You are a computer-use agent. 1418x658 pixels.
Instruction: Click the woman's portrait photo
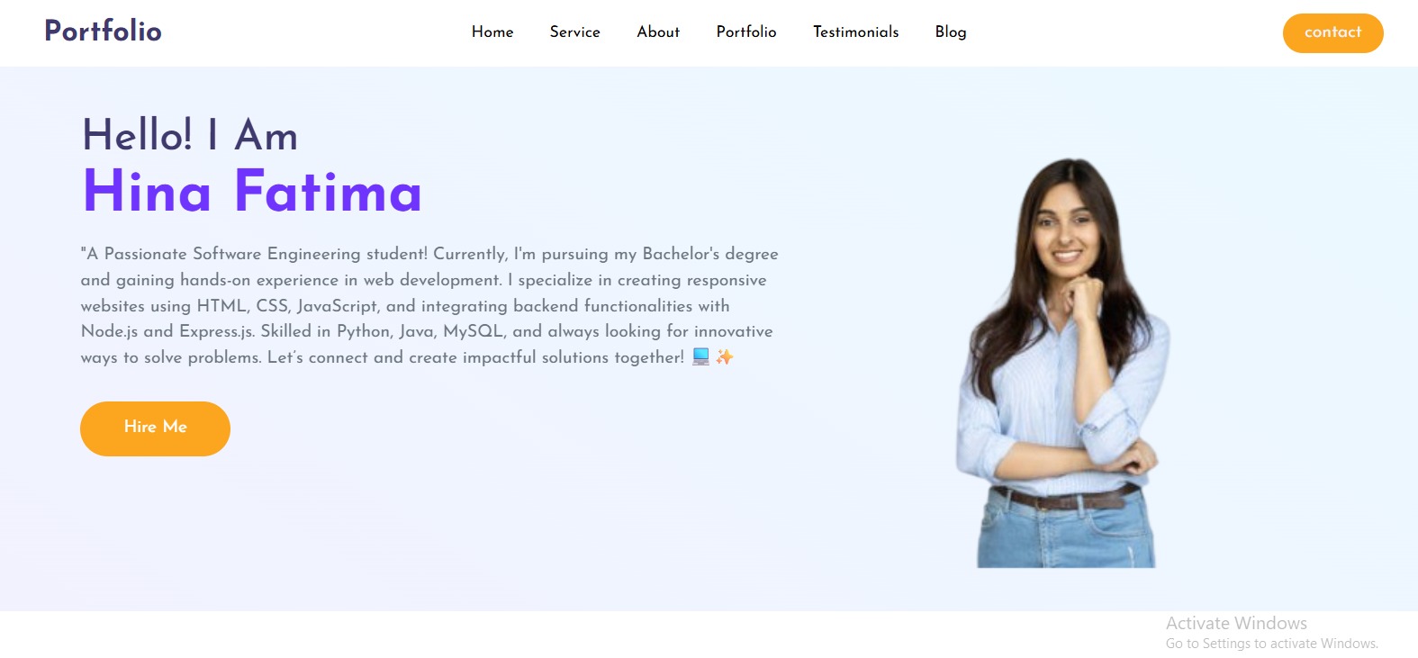pos(1062,363)
